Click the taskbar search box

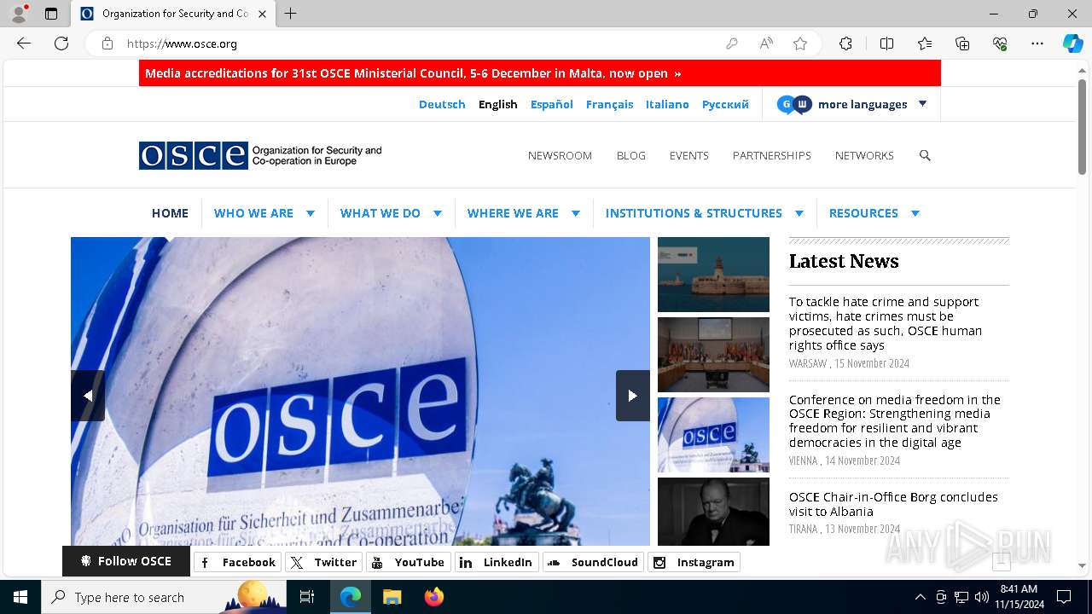(164, 597)
